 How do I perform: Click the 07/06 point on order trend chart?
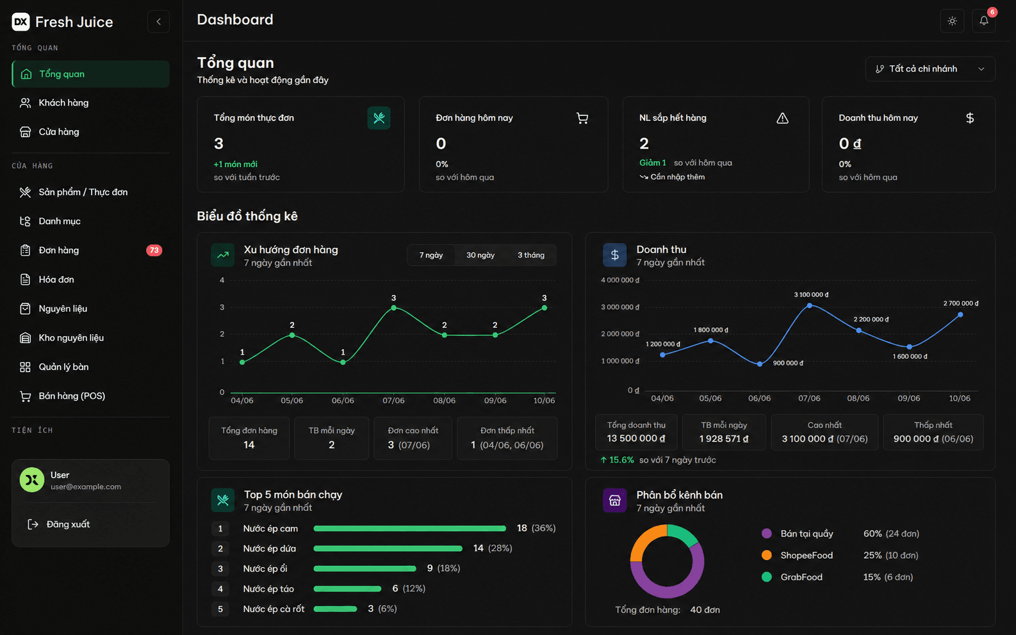coord(393,308)
